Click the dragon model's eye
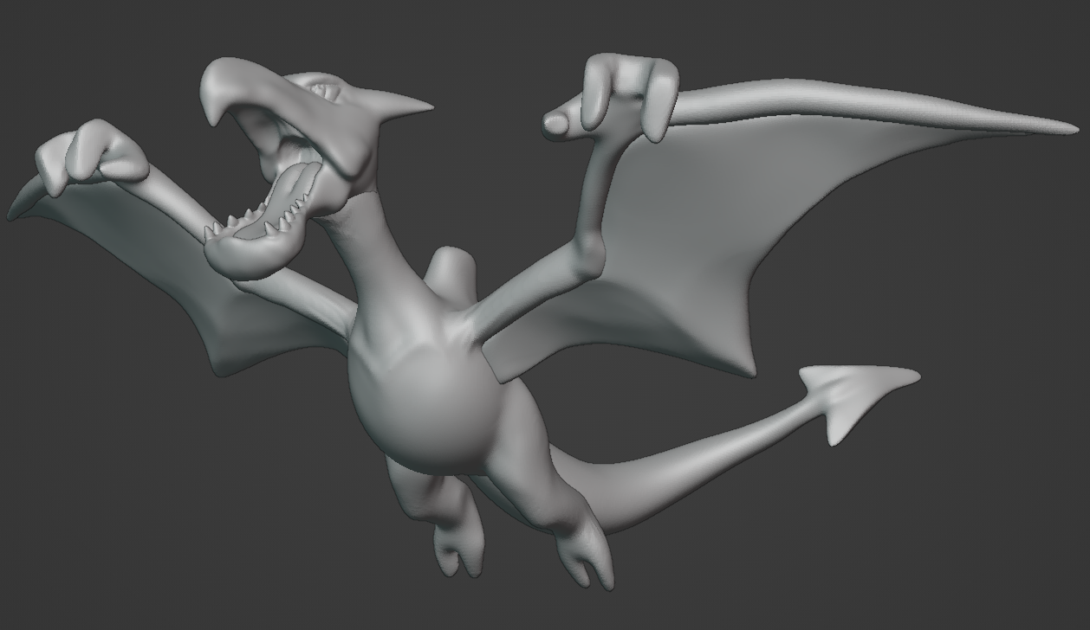 click(321, 88)
